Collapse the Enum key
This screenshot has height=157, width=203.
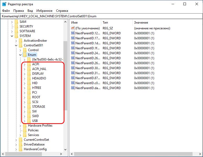[20, 55]
